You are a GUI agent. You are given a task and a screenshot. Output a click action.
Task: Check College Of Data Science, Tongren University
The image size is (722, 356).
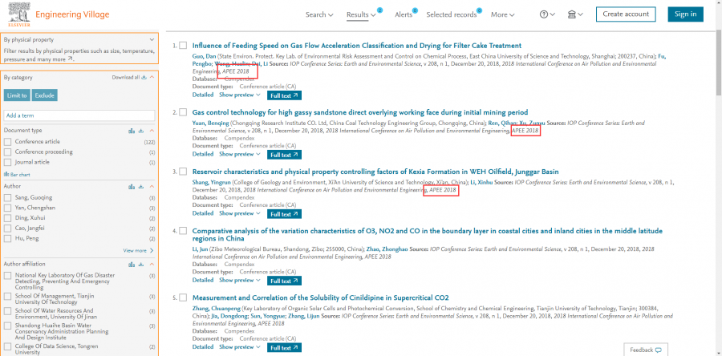coord(7,346)
